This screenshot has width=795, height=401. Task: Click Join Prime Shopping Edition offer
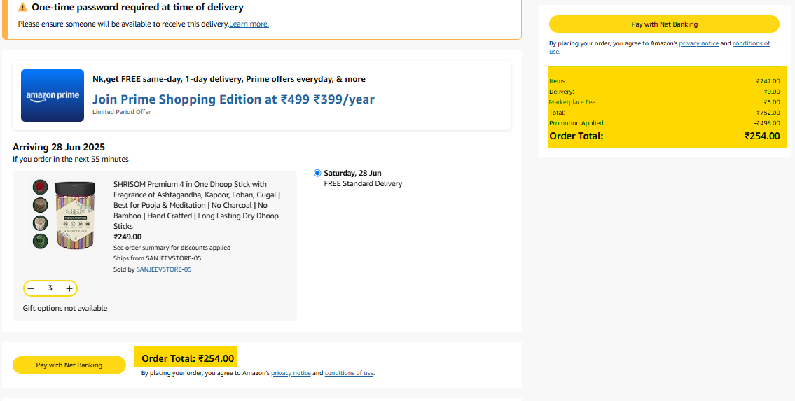pos(233,99)
